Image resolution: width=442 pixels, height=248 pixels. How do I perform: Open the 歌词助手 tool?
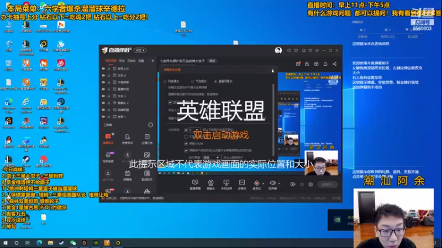coord(147,175)
